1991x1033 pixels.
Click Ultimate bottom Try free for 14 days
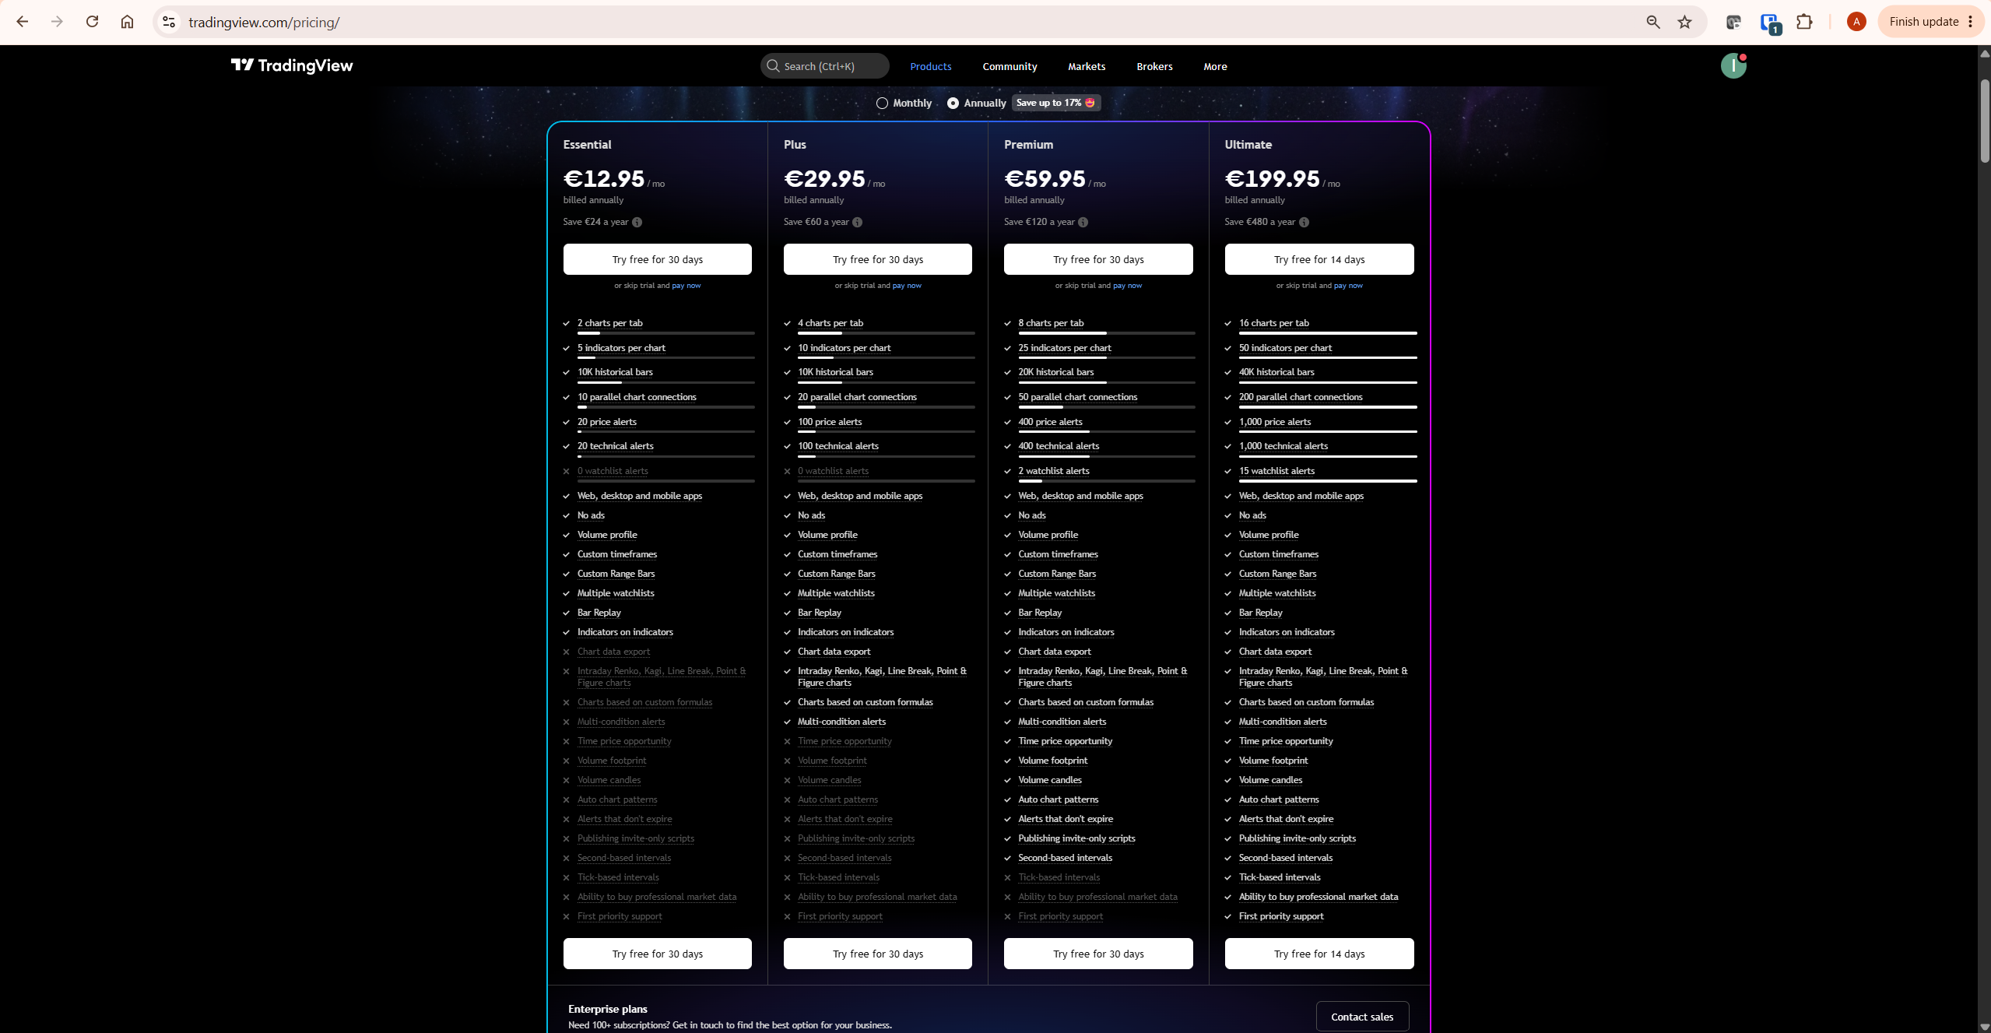[x=1319, y=954]
